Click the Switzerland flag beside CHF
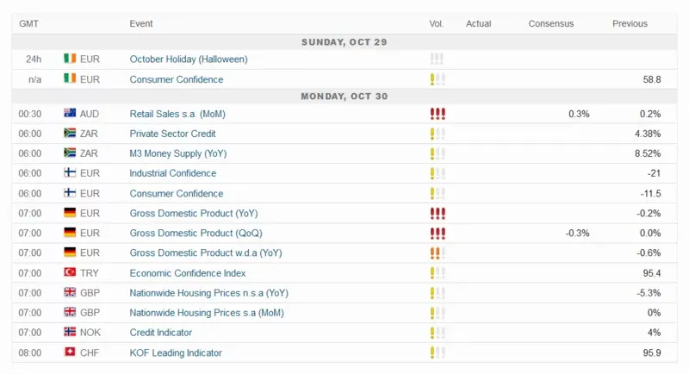689x374 pixels. pos(70,352)
